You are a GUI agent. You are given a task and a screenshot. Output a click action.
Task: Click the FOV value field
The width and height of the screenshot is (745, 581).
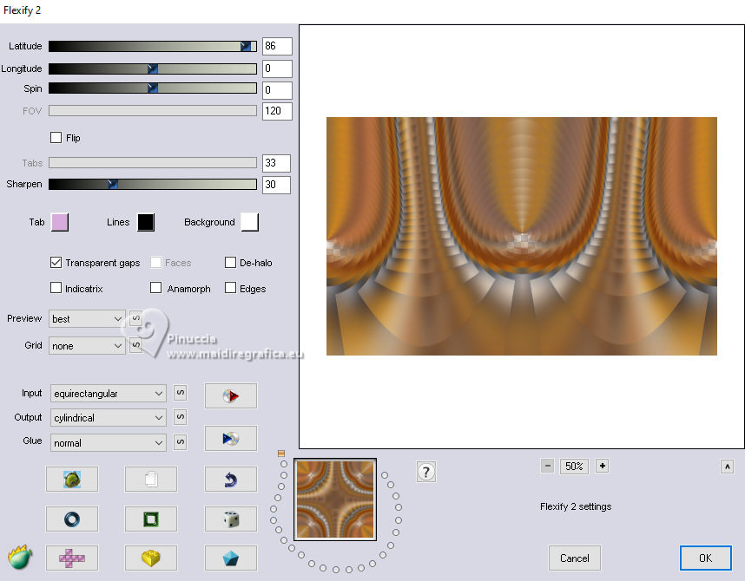(x=277, y=111)
